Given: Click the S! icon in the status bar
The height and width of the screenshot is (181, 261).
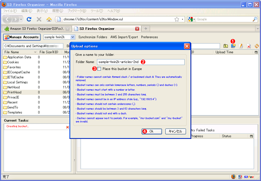Looking at the screenshot, I should coord(240,177).
